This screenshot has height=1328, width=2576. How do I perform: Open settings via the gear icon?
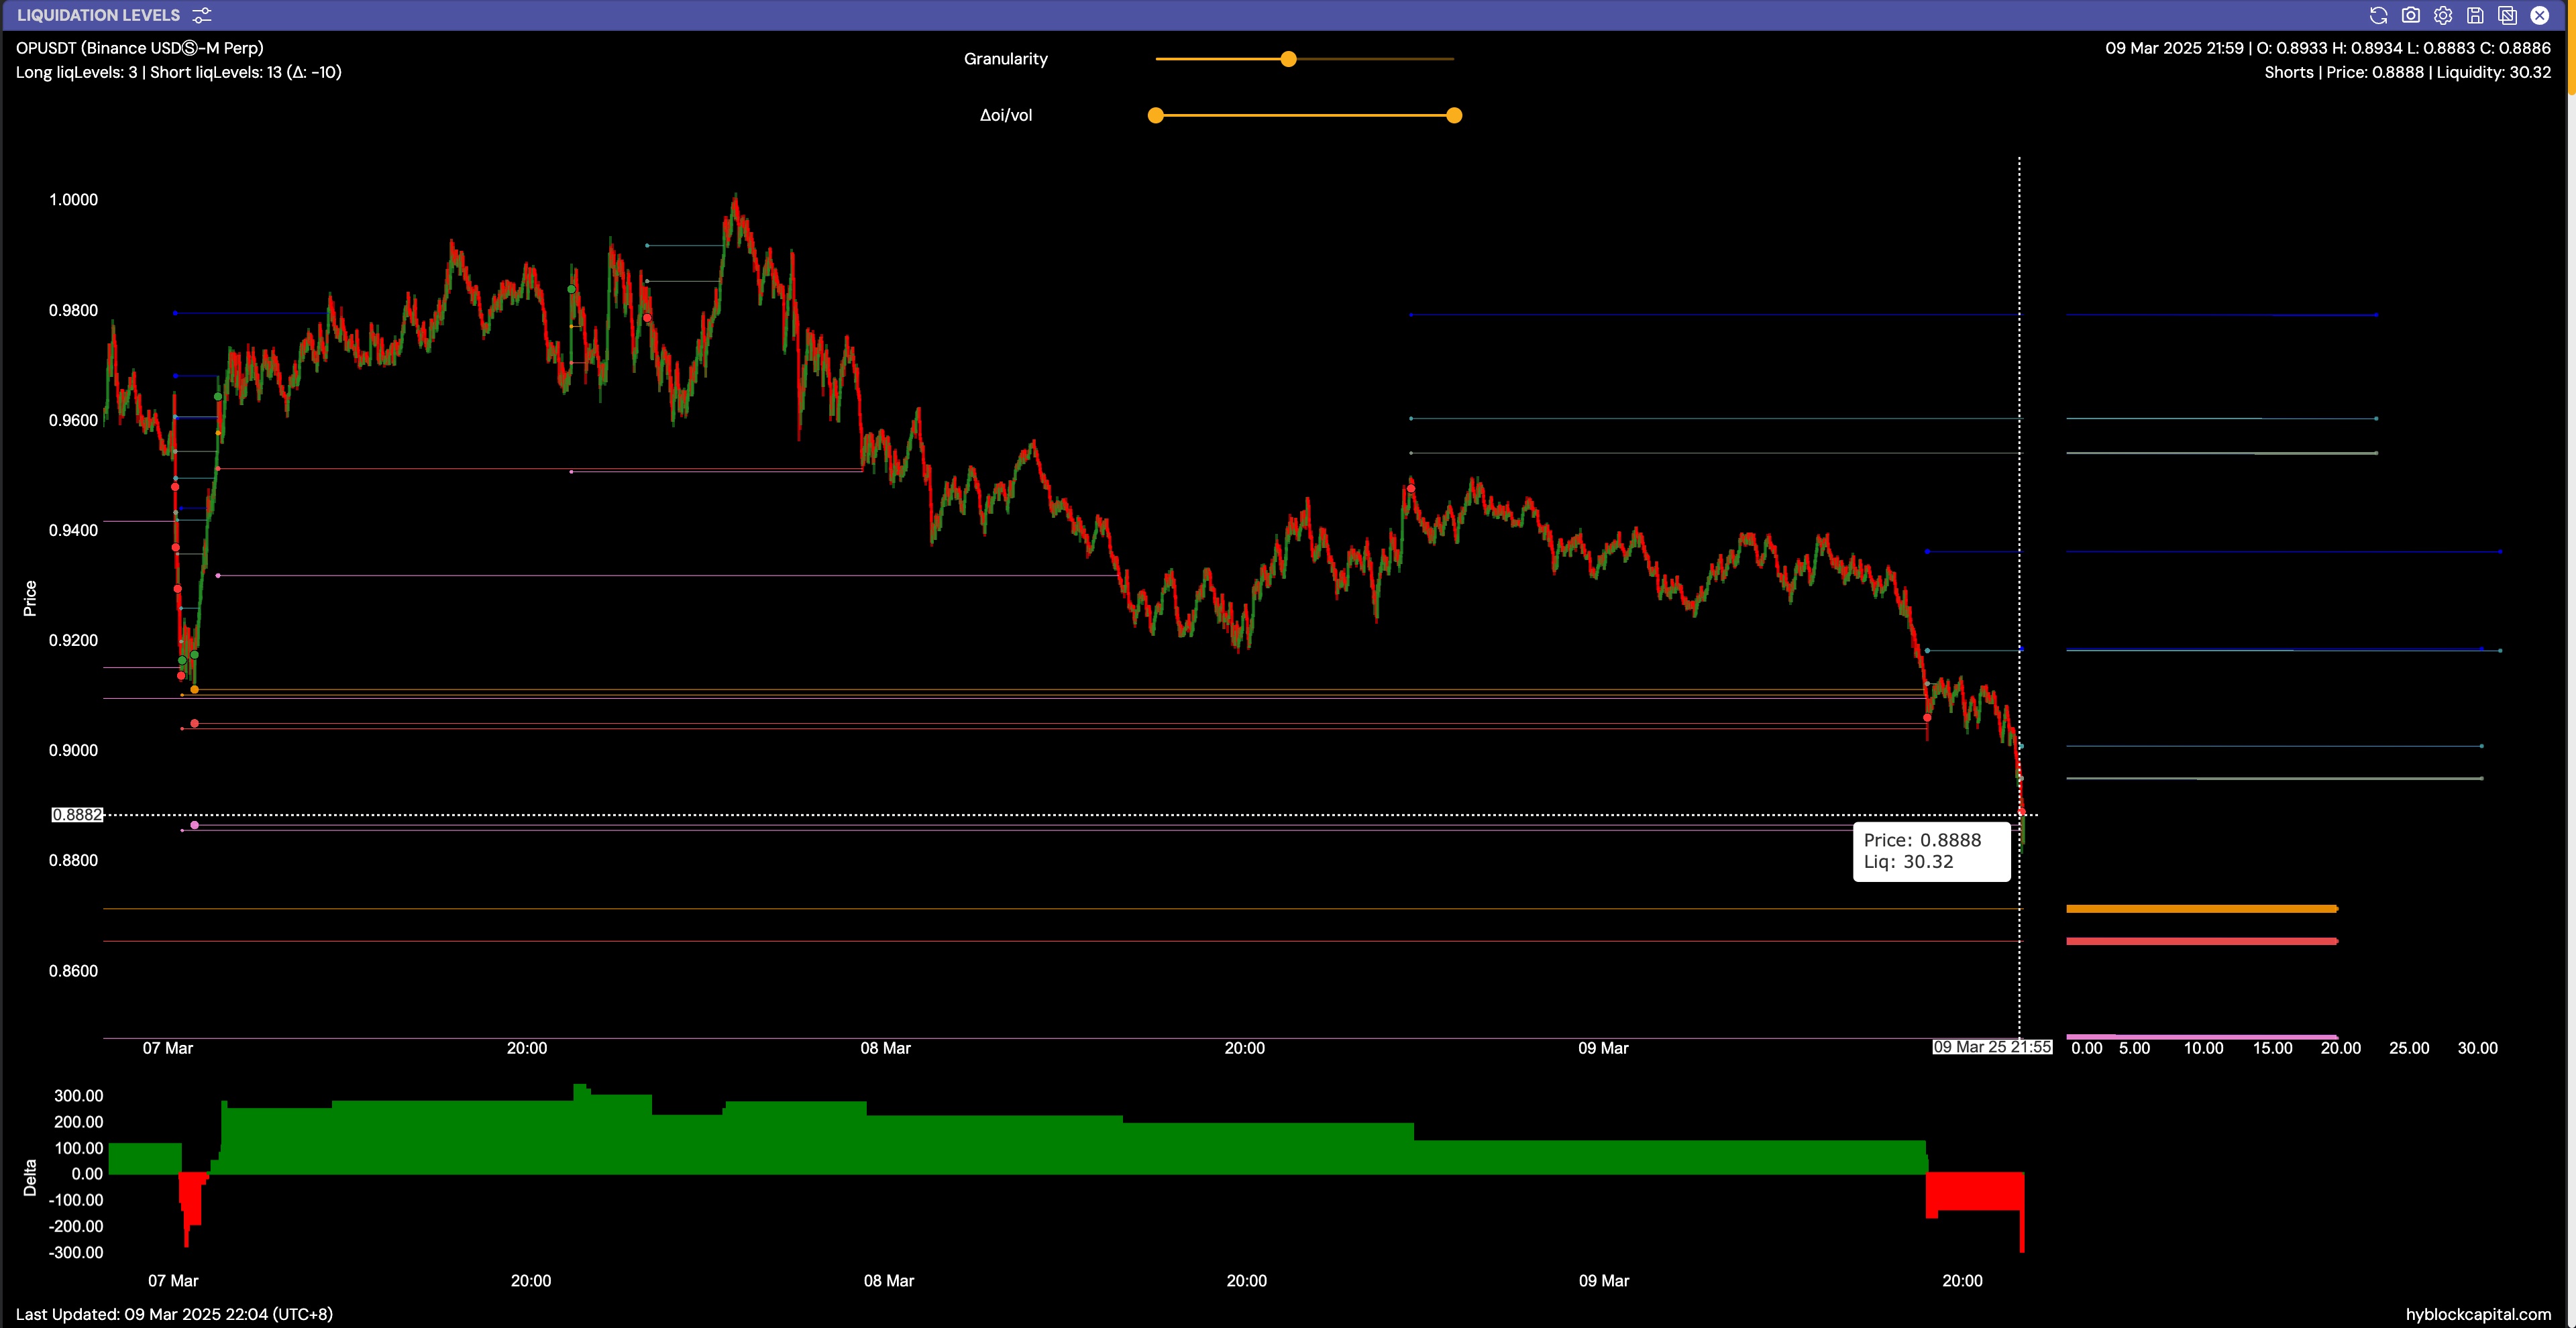pyautogui.click(x=2443, y=15)
